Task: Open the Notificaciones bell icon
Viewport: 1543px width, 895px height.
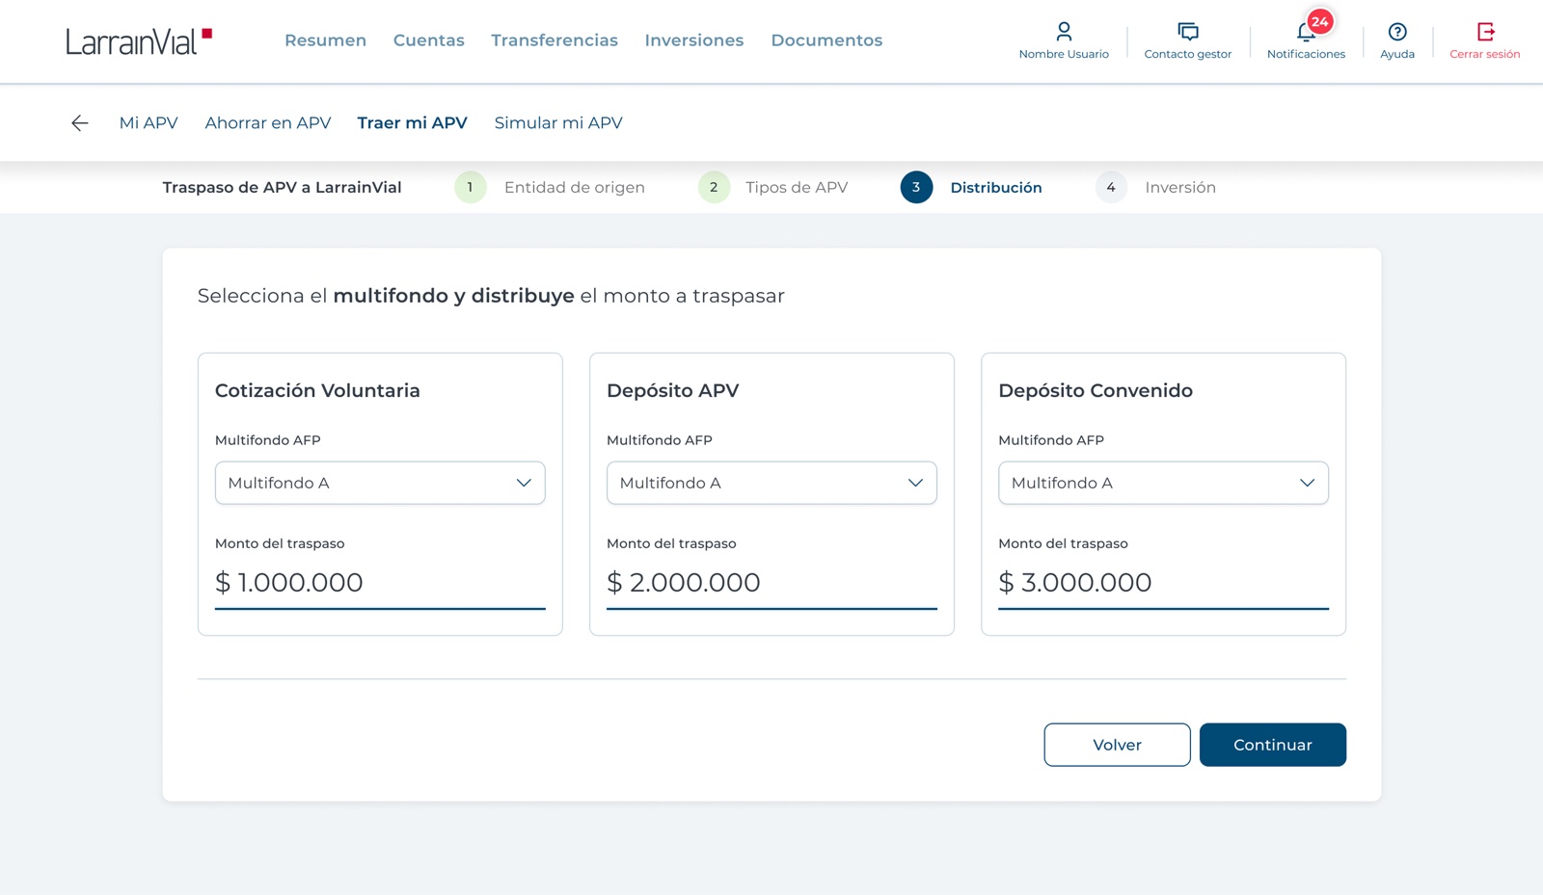Action: (x=1305, y=33)
